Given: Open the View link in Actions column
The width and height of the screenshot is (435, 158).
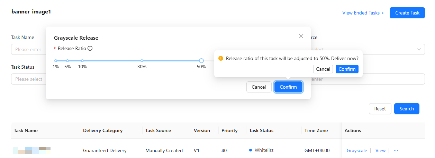Looking at the screenshot, I should click(x=380, y=150).
